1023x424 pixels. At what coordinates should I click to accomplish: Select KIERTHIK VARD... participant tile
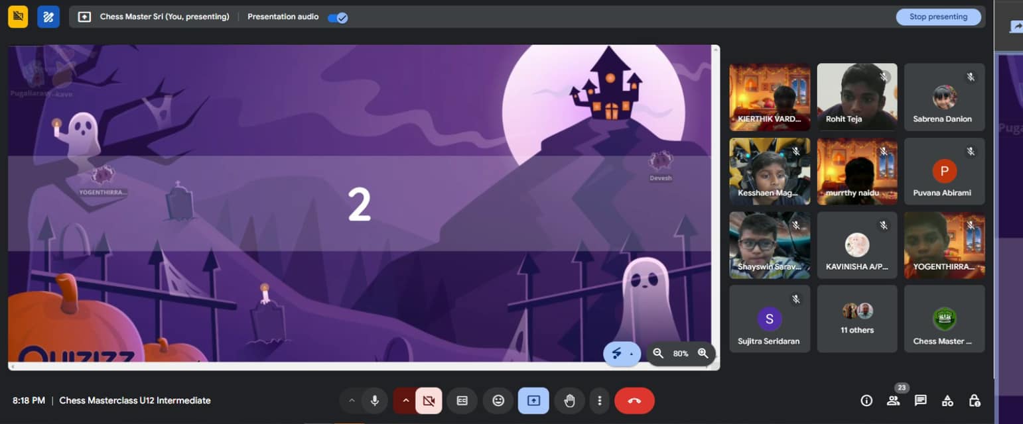point(770,97)
